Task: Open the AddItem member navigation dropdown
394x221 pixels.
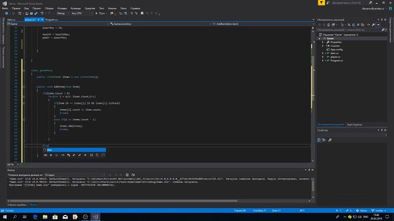Action: tap(262, 24)
